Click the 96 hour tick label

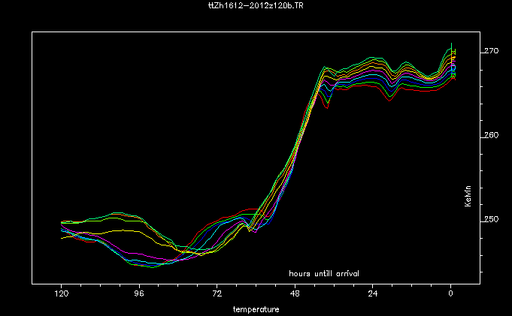tap(138, 293)
